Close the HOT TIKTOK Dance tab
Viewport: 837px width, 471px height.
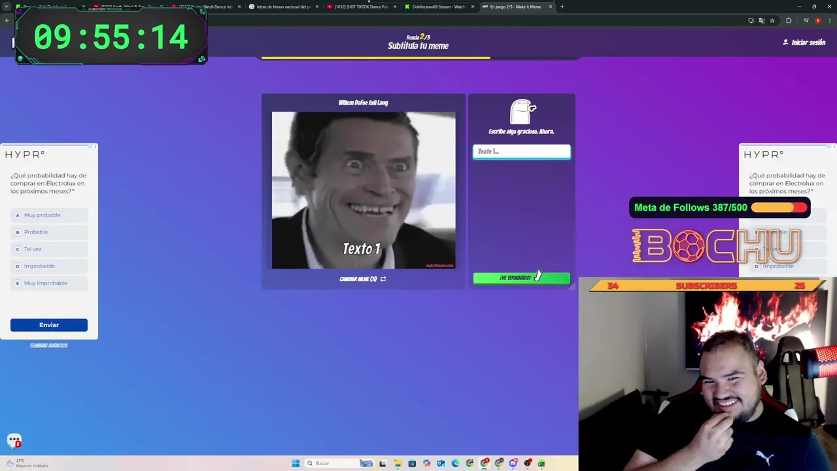[395, 7]
